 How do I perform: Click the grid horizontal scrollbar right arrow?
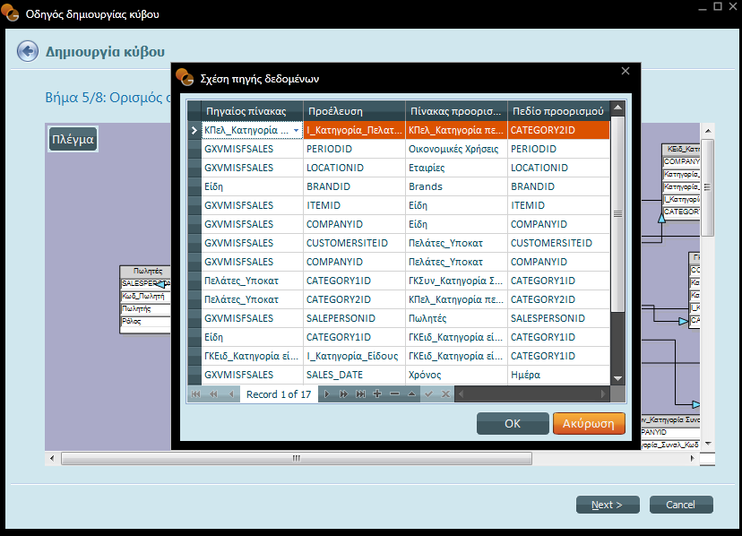(x=603, y=394)
